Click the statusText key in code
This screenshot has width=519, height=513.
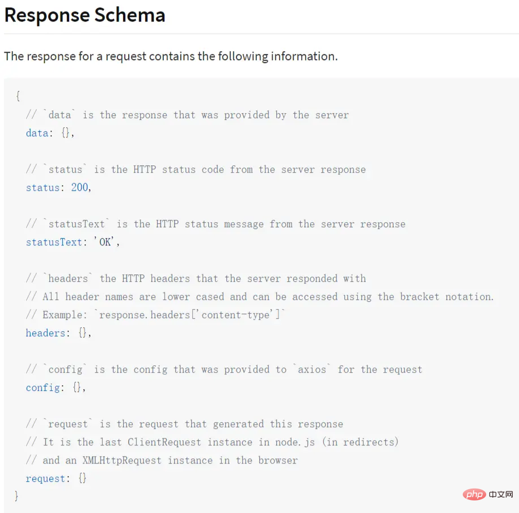point(54,242)
